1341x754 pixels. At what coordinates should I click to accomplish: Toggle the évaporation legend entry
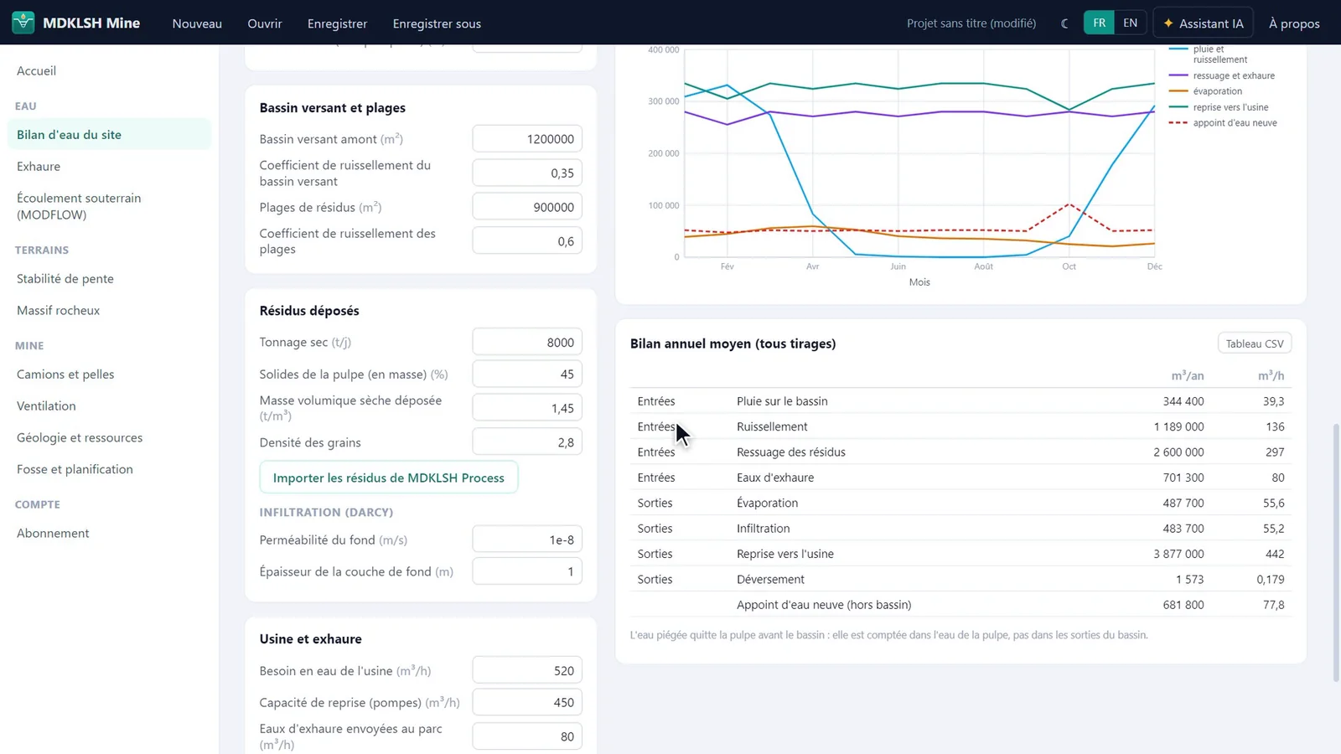pos(1206,91)
